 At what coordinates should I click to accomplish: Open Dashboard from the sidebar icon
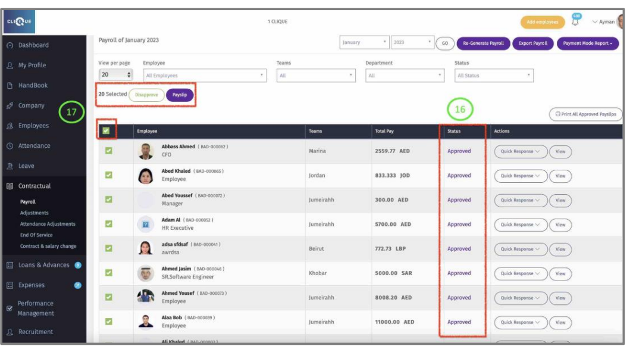click(10, 45)
